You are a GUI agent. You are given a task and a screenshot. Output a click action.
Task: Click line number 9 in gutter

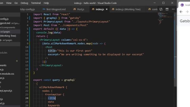click(28, 43)
